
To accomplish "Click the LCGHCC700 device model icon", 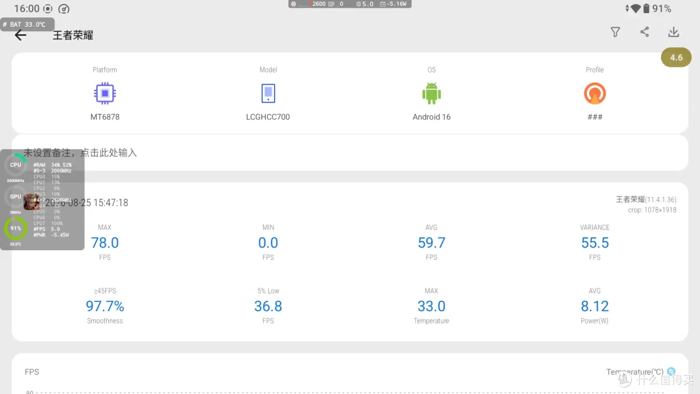I will [x=268, y=93].
